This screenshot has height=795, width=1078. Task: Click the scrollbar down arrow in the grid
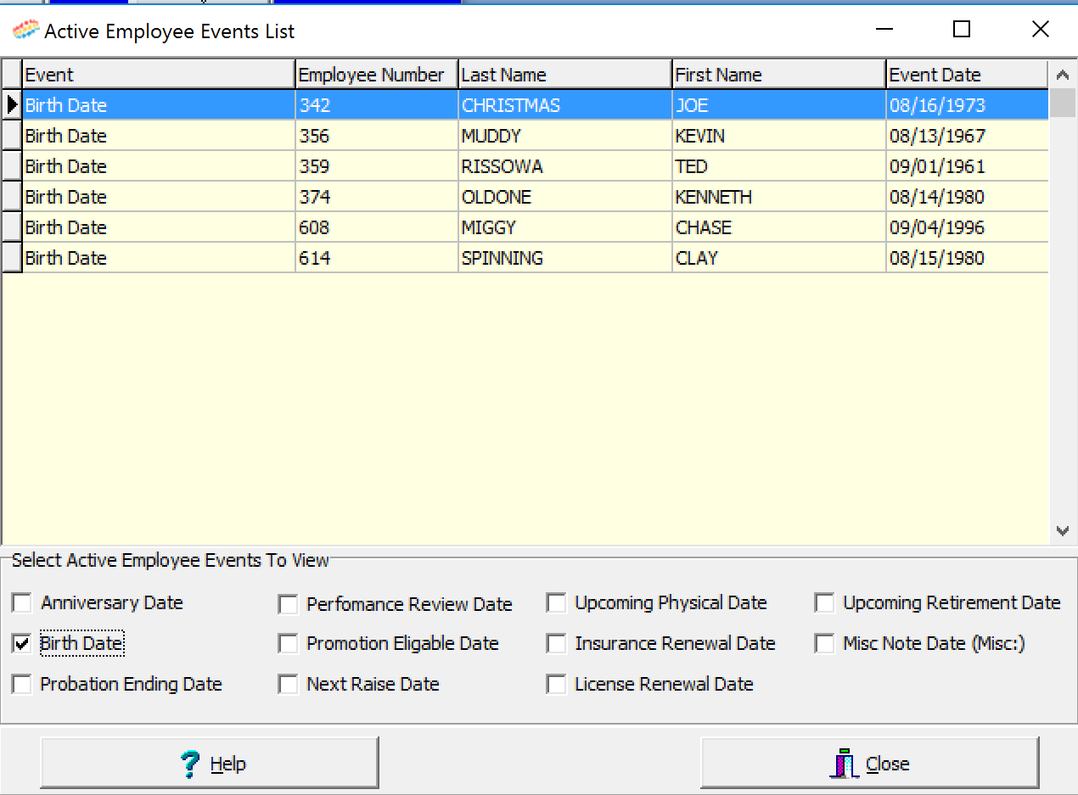pyautogui.click(x=1063, y=531)
